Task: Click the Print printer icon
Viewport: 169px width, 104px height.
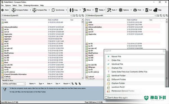Action: point(135,10)
